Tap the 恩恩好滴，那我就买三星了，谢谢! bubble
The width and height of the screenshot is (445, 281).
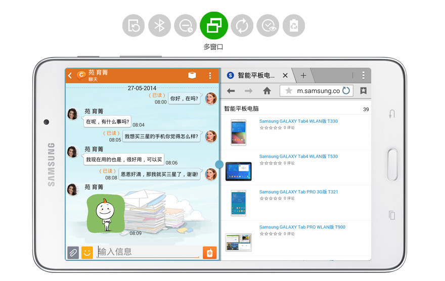159,174
